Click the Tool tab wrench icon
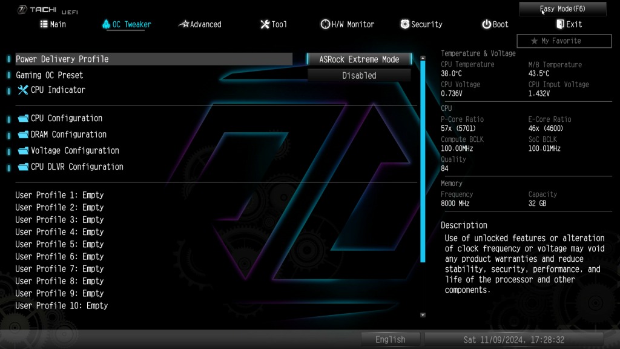The image size is (620, 349). pyautogui.click(x=265, y=24)
